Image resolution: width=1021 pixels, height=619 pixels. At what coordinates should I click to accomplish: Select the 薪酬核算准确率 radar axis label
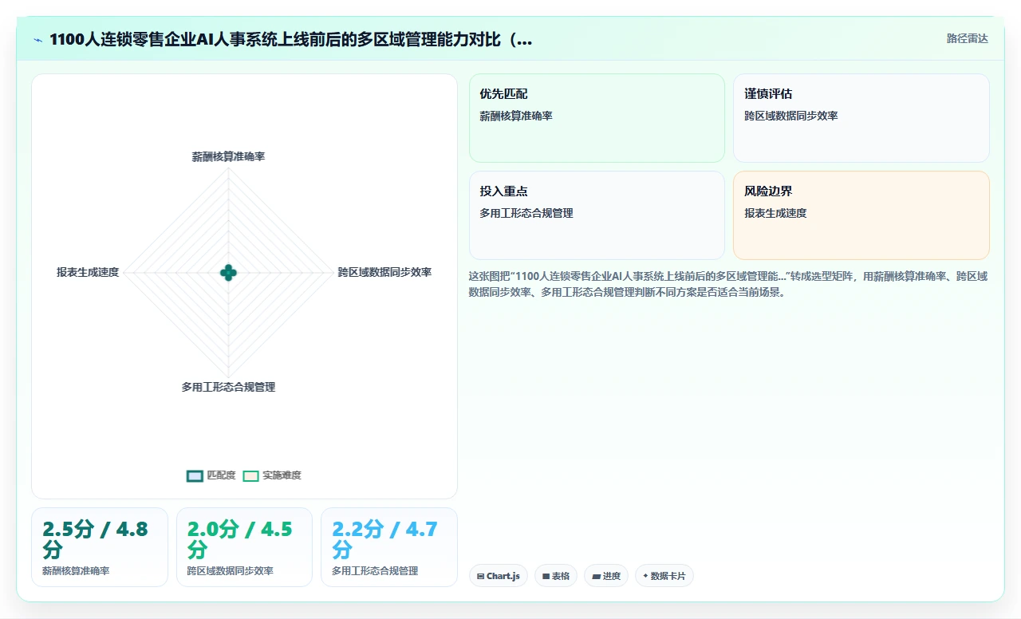[228, 157]
